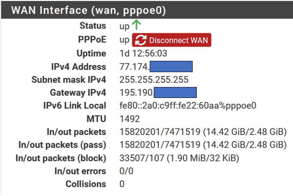Click the In/out packets (block) value

click(179, 158)
